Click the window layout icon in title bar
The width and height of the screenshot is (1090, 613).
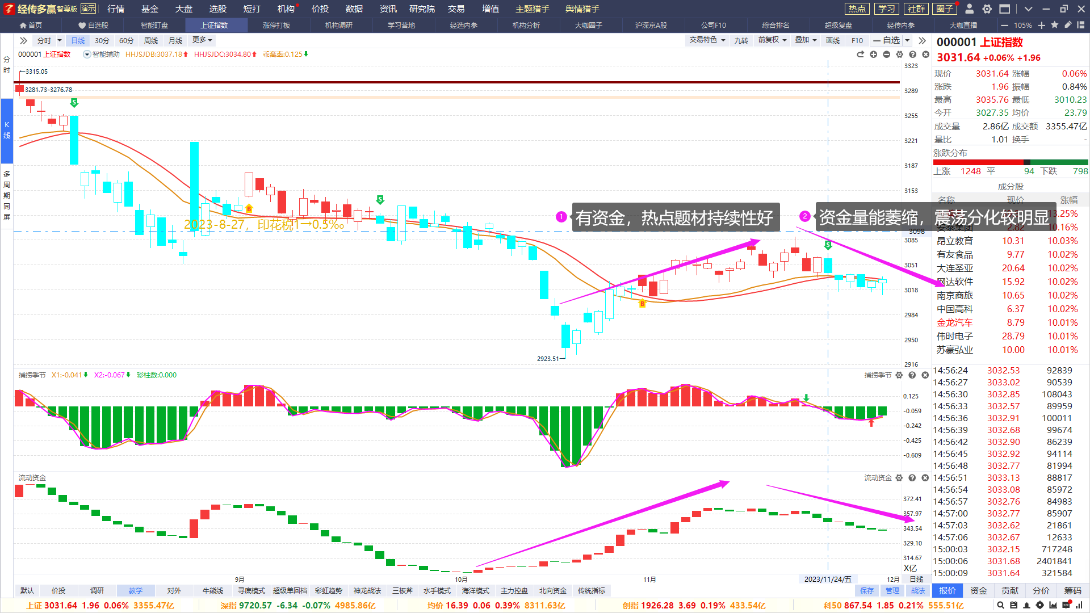[1005, 9]
